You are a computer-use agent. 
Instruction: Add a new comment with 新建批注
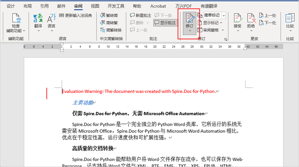tap(140, 15)
